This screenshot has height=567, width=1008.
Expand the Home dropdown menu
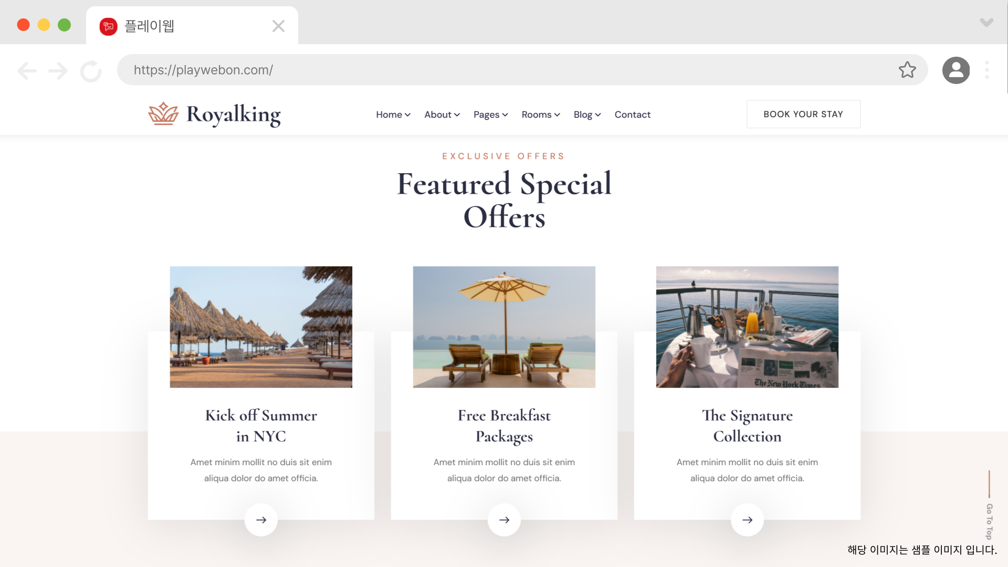[x=393, y=114]
